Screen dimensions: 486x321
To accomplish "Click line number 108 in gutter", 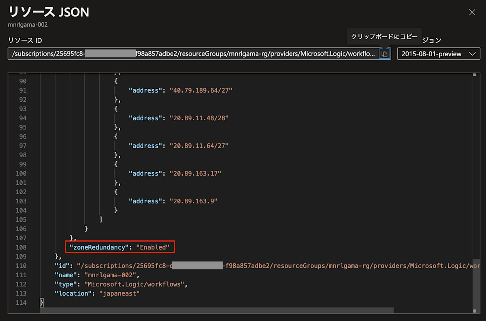I will point(21,247).
